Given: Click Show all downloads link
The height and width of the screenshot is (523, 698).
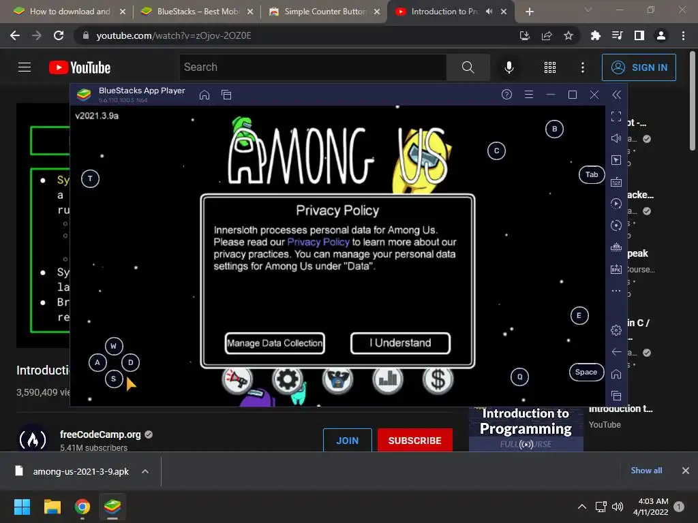Looking at the screenshot, I should tap(646, 471).
